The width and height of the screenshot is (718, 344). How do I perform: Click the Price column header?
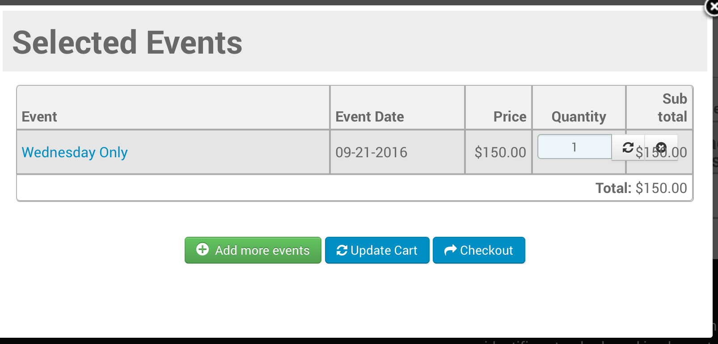tap(510, 117)
